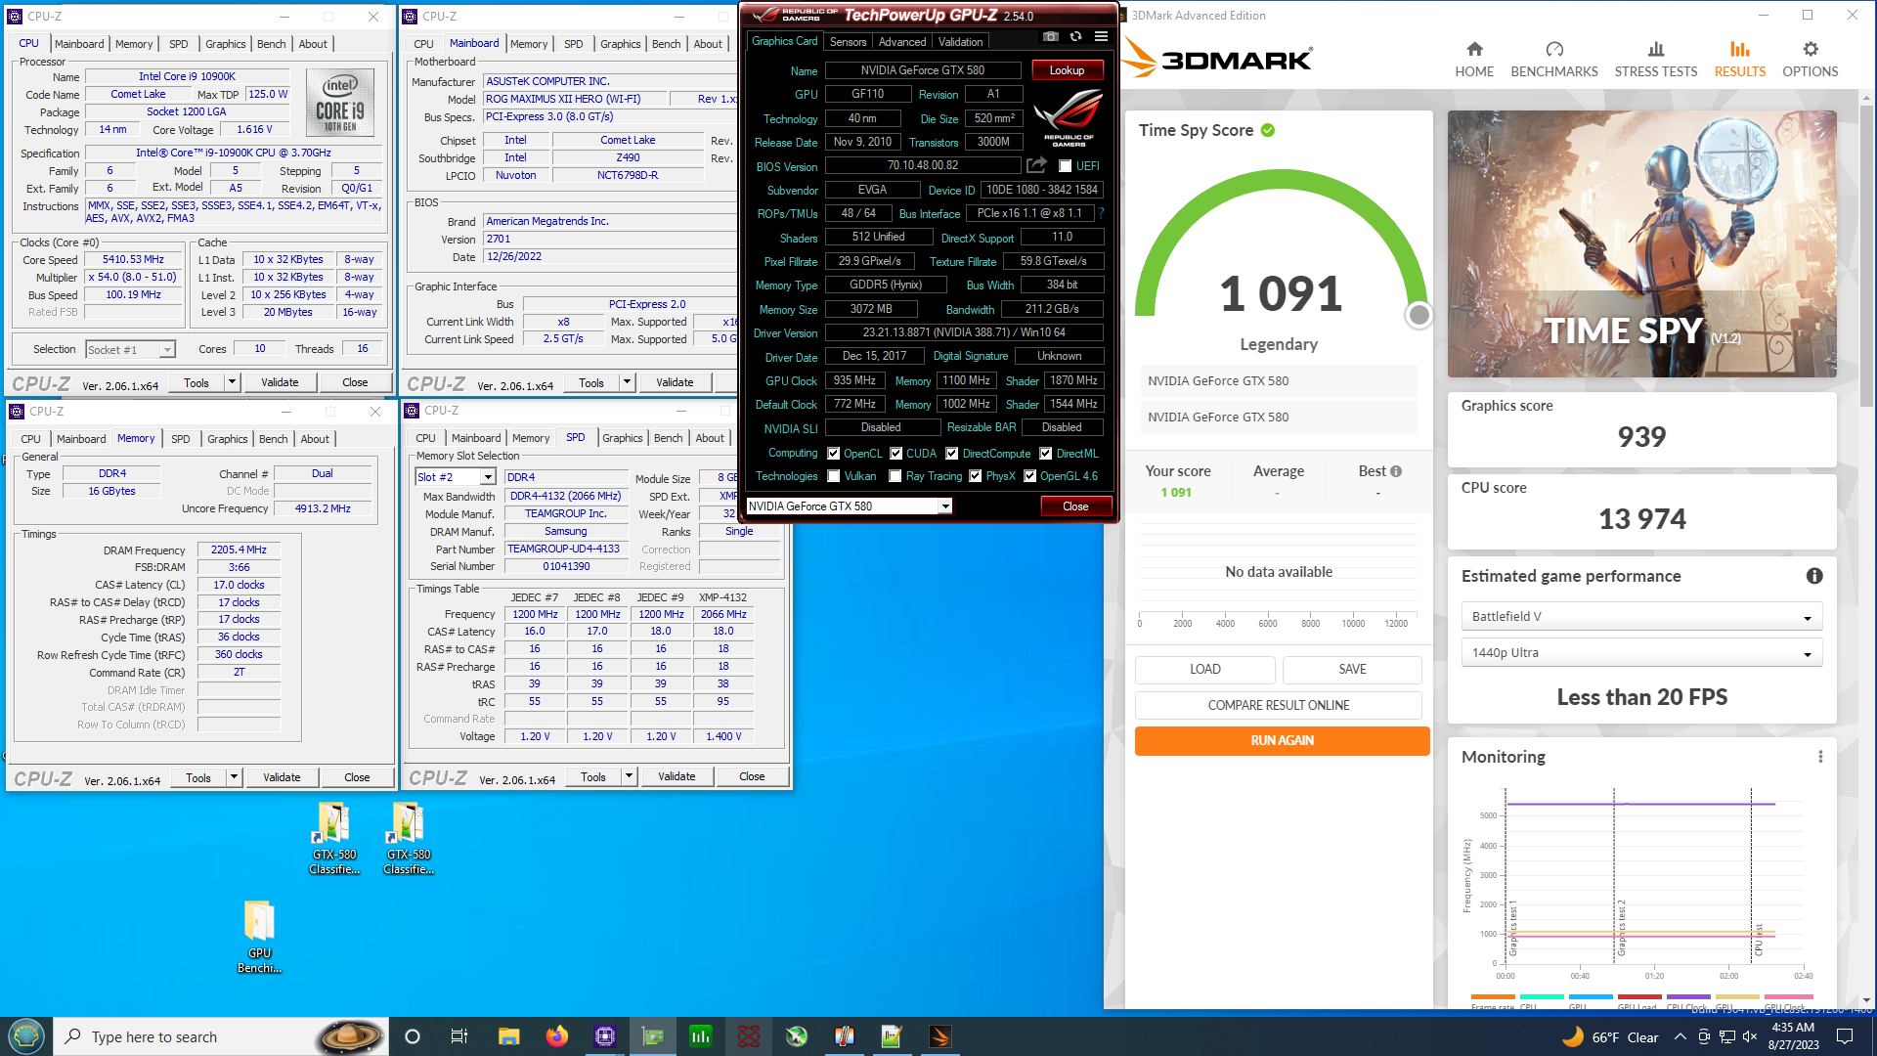Click the CPU-Z purple chip taskbar icon

[x=605, y=1036]
